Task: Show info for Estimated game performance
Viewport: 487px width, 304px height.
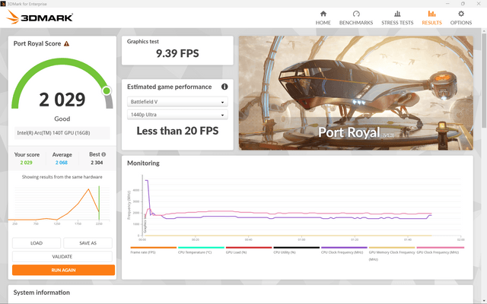Action: click(x=224, y=87)
